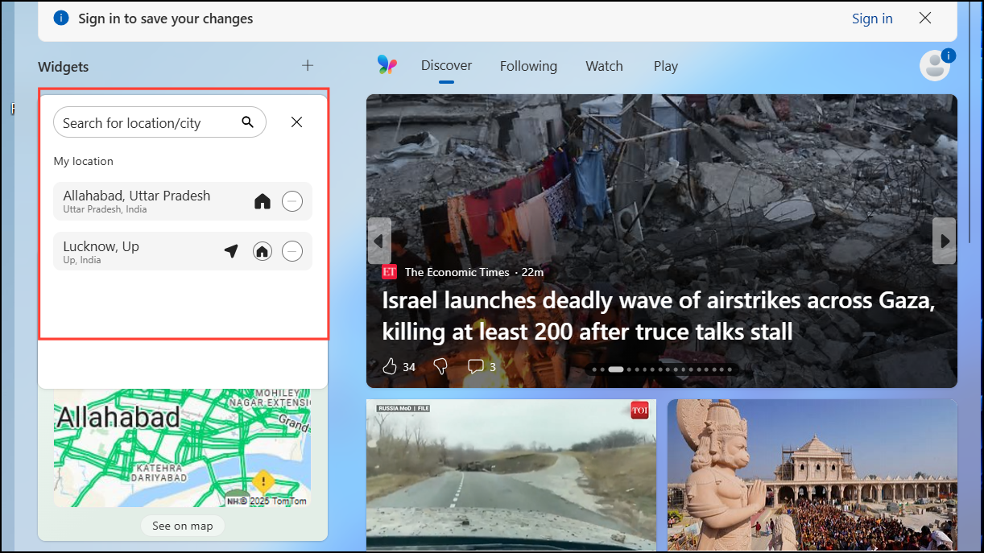Select the Play tab
The width and height of the screenshot is (984, 553).
pyautogui.click(x=665, y=66)
